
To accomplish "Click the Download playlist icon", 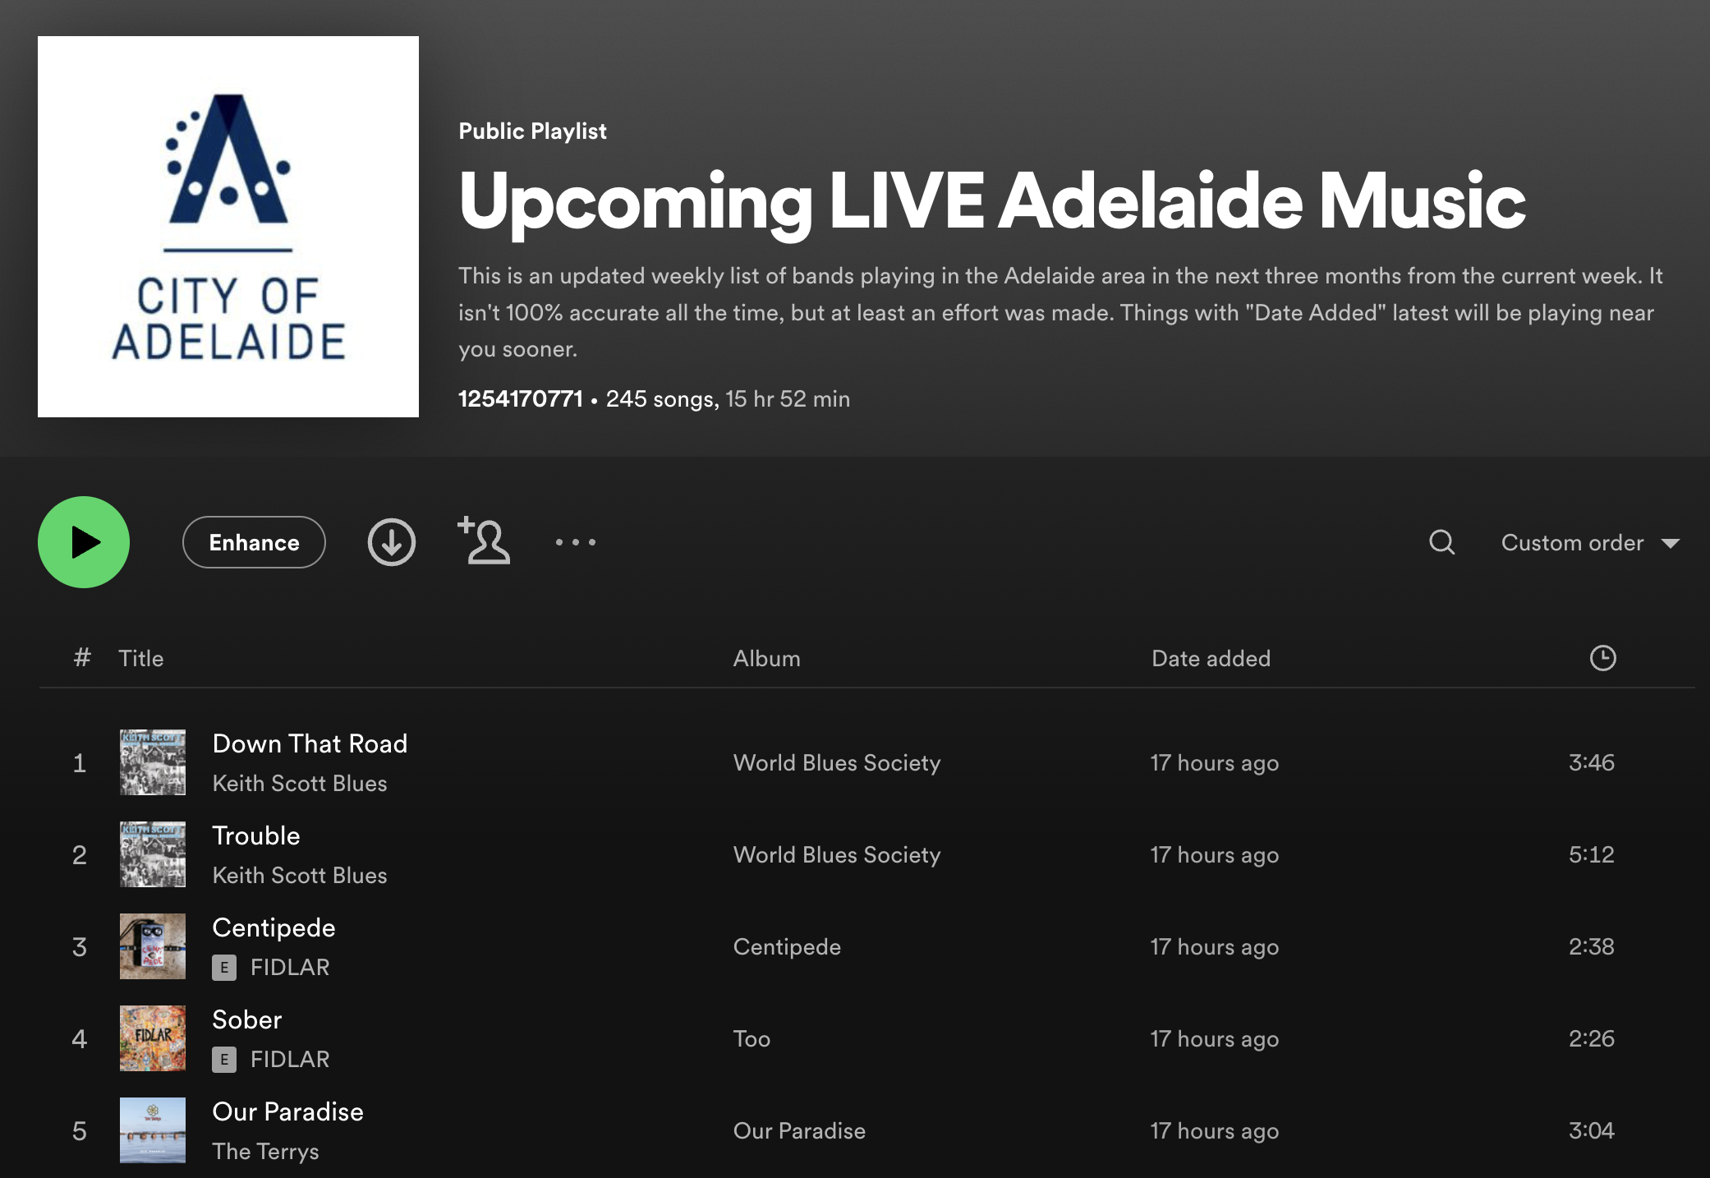I will [391, 542].
